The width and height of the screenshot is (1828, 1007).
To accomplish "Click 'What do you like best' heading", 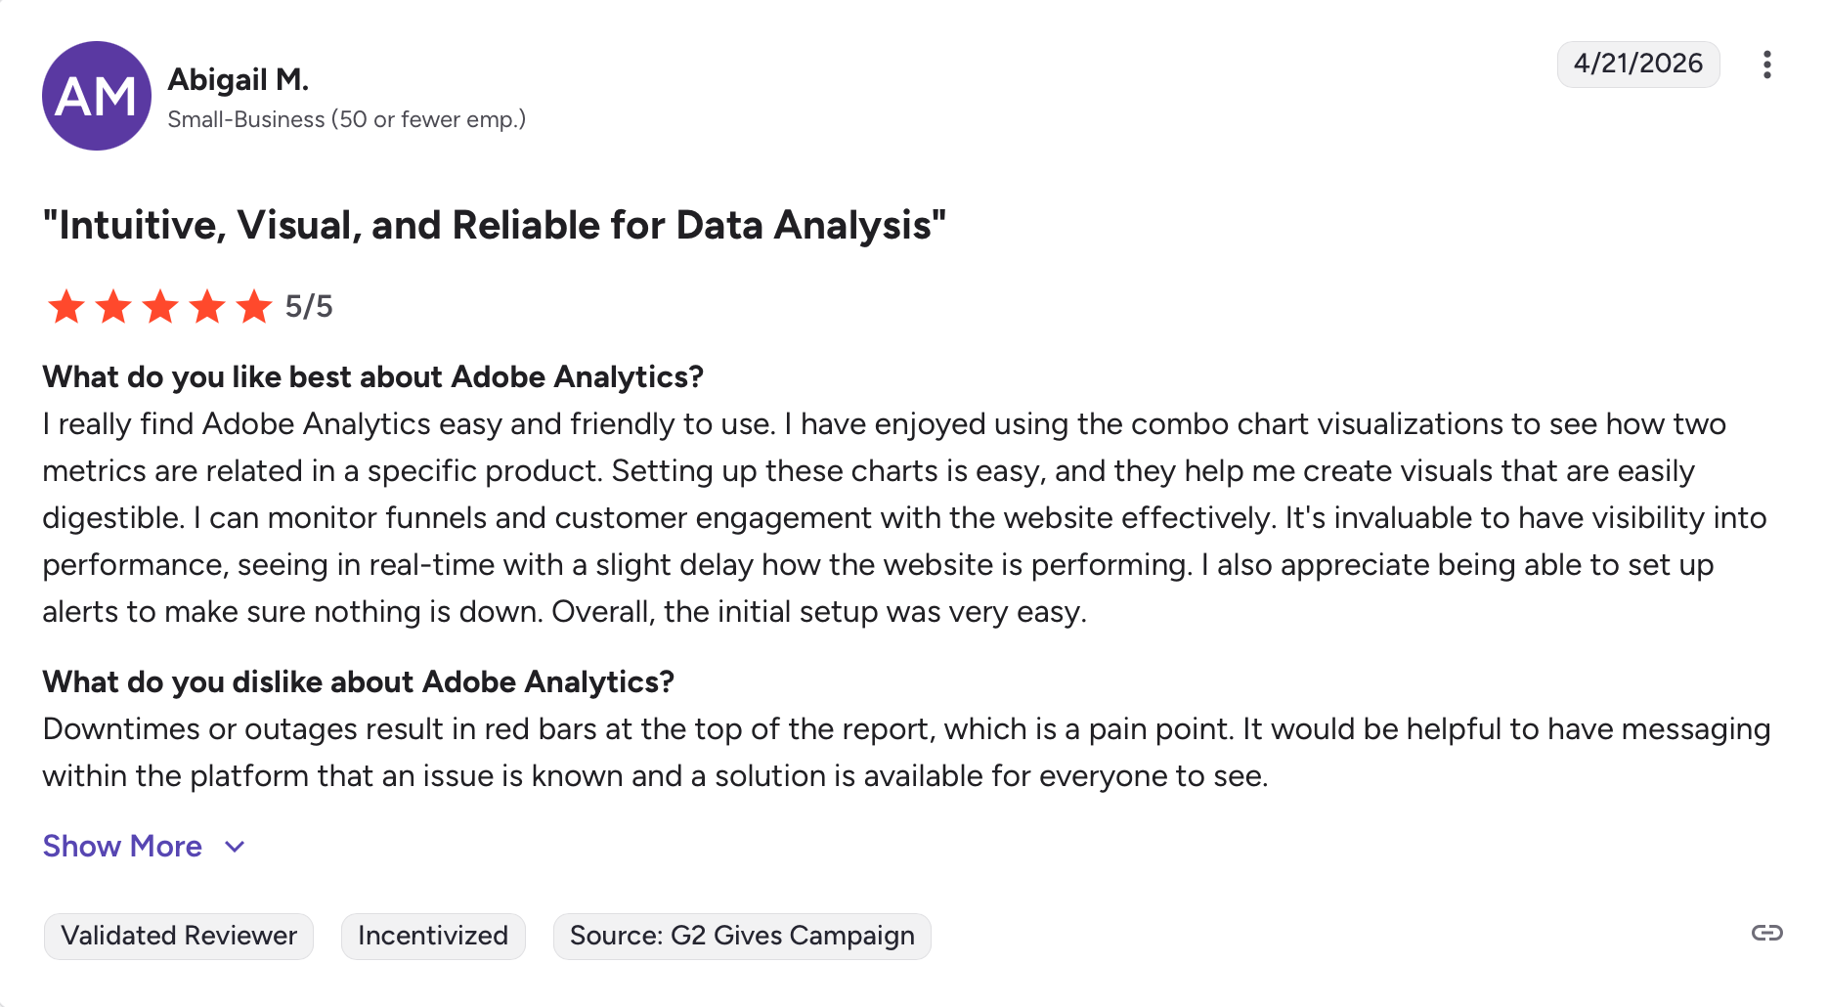I will pos(372,376).
